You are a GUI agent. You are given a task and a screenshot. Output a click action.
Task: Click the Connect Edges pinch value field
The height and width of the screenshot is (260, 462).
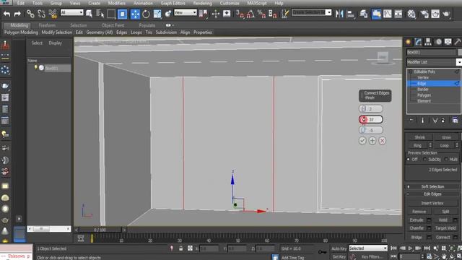click(371, 119)
